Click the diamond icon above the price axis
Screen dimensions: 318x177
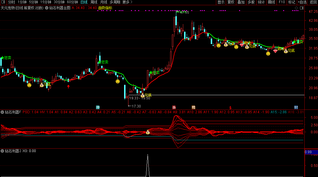[x=296, y=8]
